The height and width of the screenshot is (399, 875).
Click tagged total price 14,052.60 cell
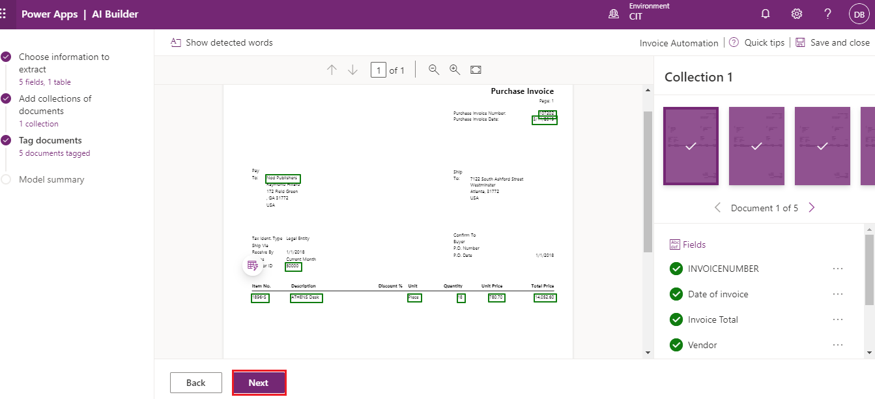(545, 297)
